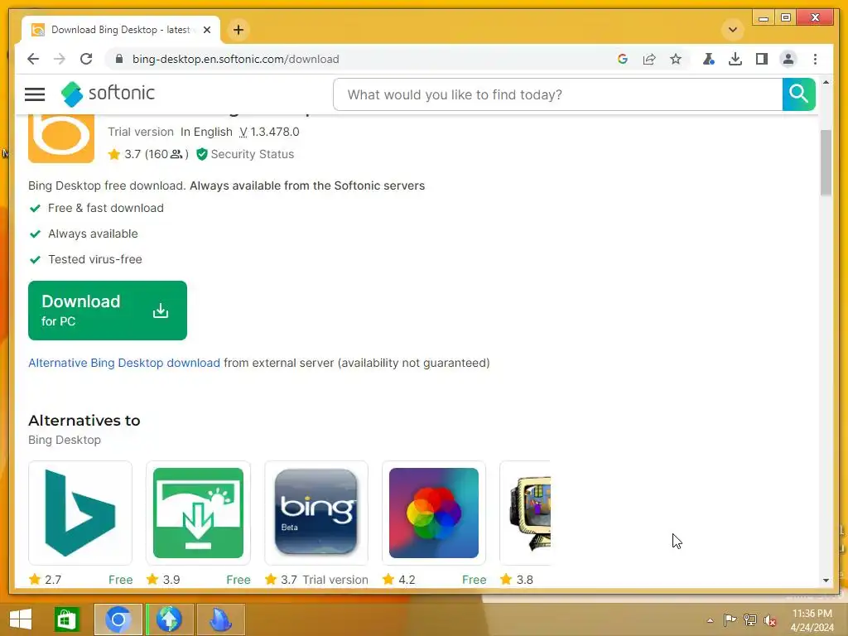The image size is (848, 636).
Task: Expand the tab search dropdown chevron
Action: click(x=733, y=29)
